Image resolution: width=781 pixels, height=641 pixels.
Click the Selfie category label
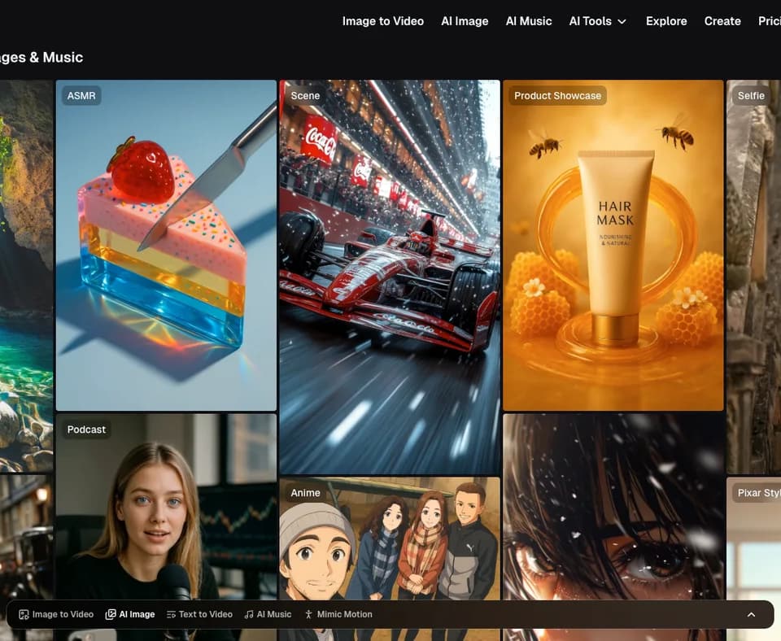[x=751, y=95]
